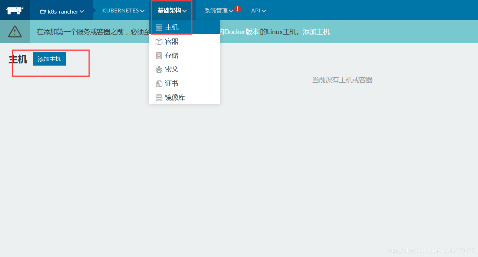Image resolution: width=478 pixels, height=257 pixels.
Task: Click the host server icon beside 主机
Action: click(x=159, y=27)
